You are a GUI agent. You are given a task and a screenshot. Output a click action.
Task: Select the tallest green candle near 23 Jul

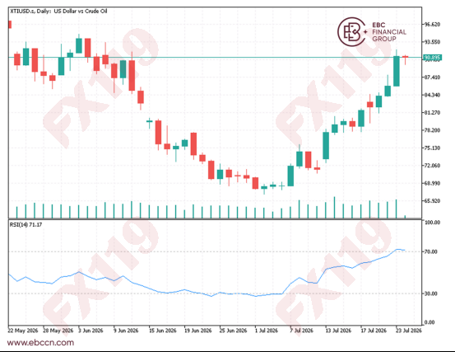click(397, 71)
